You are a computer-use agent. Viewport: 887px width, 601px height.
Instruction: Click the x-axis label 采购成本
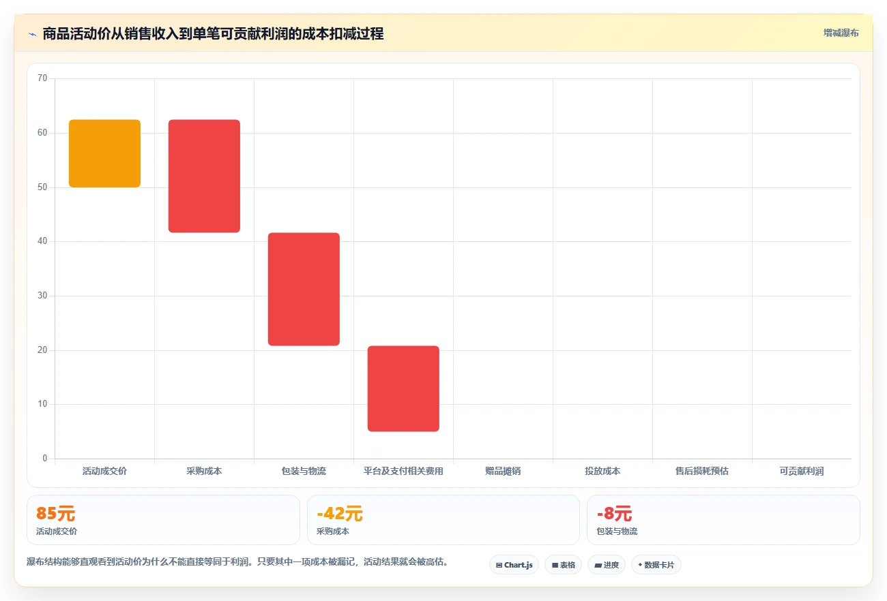click(204, 471)
